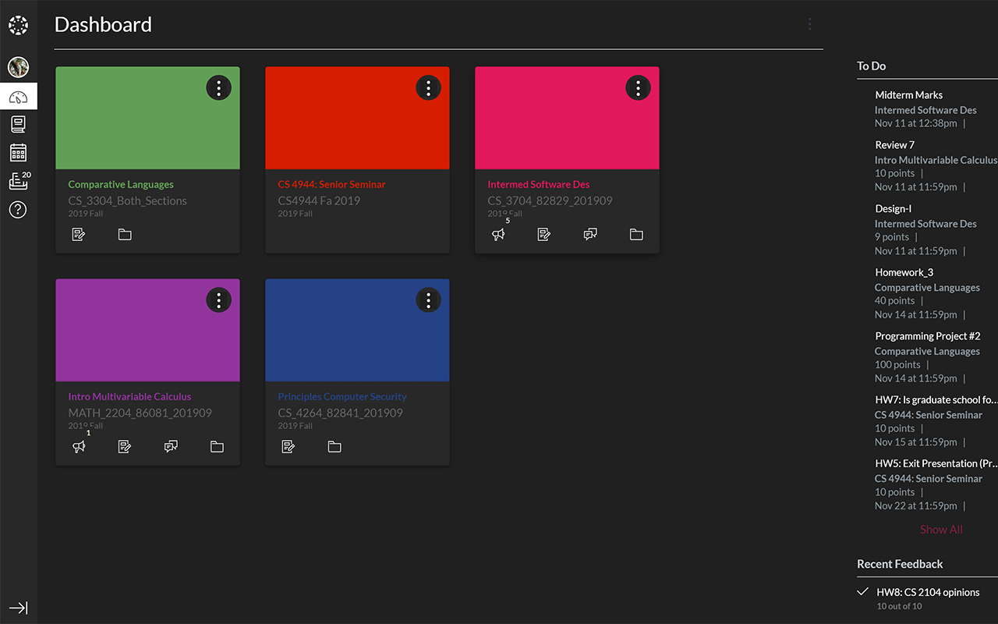The image size is (998, 624).
Task: Open the Dashboard options menu at top right
Action: pos(809,24)
